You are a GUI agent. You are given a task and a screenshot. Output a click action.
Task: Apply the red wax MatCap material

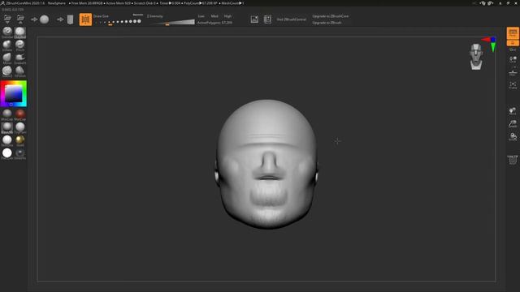[x=19, y=114]
